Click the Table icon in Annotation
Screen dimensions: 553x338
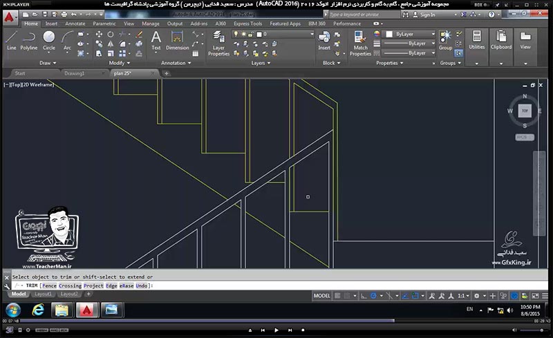196,54
